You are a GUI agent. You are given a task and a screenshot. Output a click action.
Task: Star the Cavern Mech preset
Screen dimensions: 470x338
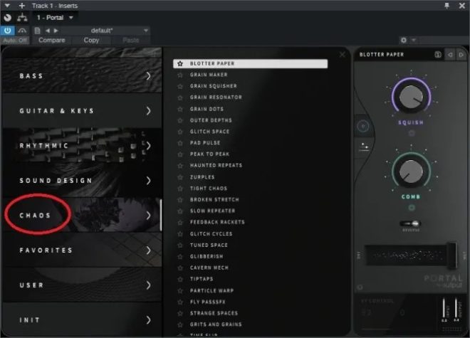click(180, 268)
